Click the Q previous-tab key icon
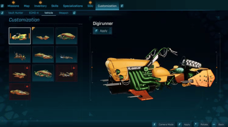Viewport: 228px width, 127px height. (x=2, y=6)
